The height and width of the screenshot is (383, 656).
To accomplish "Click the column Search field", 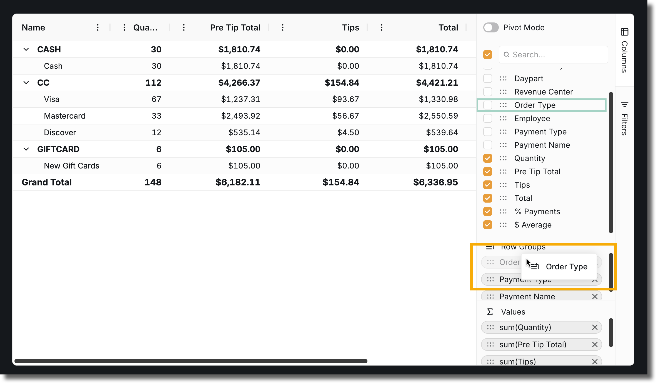I will tap(553, 55).
